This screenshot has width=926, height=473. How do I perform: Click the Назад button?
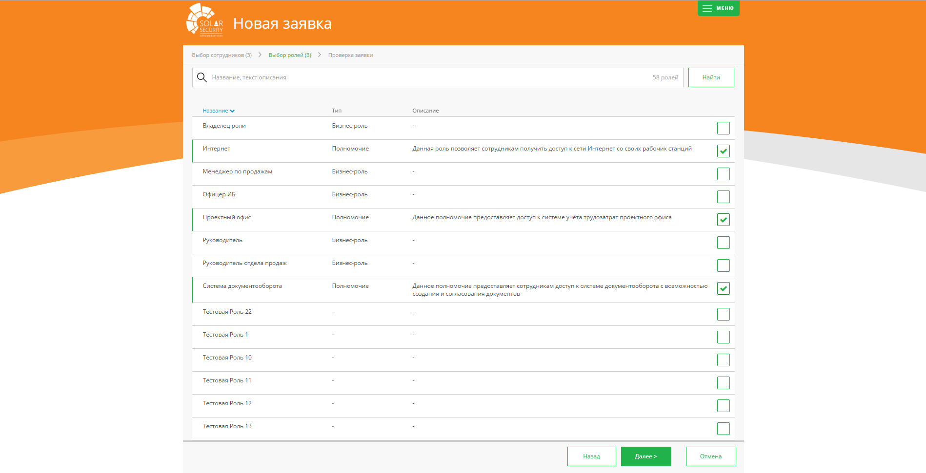tap(591, 456)
